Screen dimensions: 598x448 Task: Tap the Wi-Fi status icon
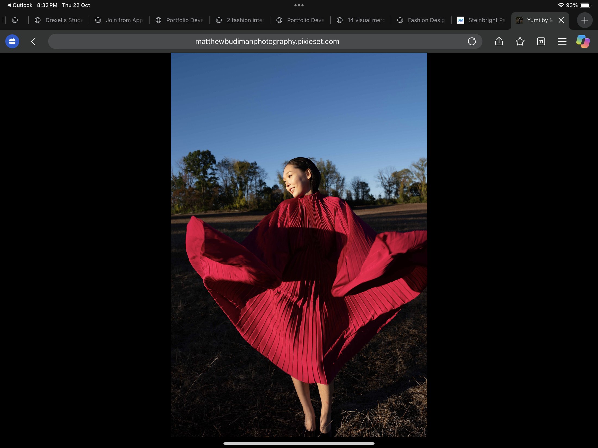(561, 5)
